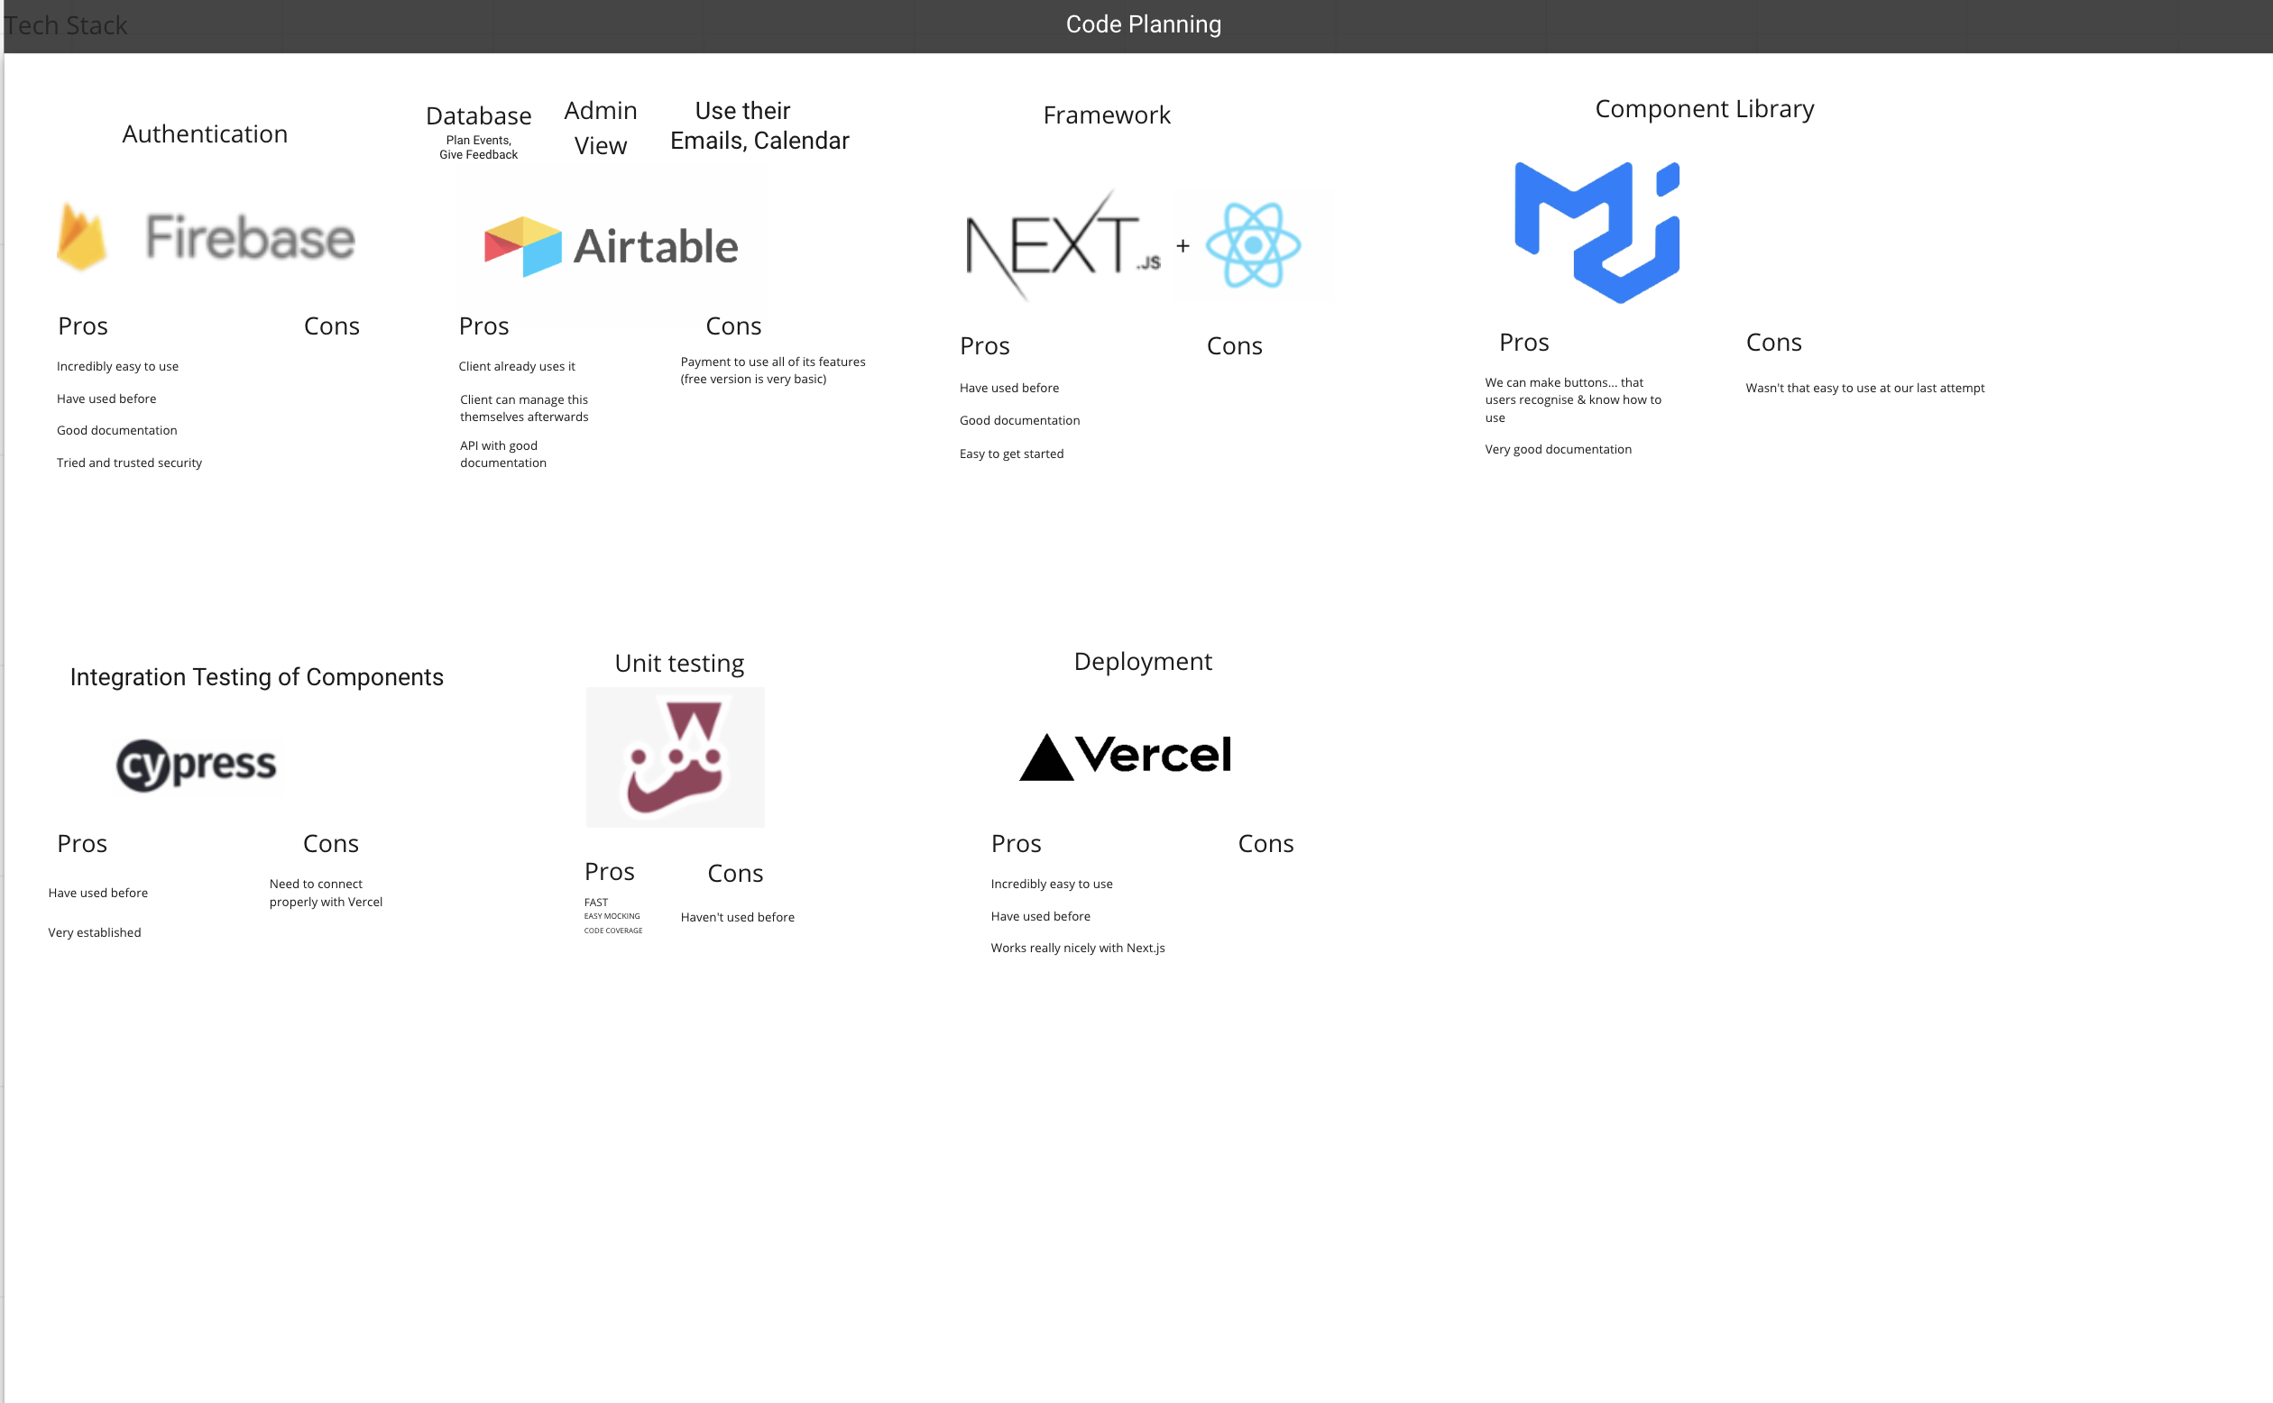Click the 'EASY MOCKING' note
2273x1403 pixels.
(612, 916)
